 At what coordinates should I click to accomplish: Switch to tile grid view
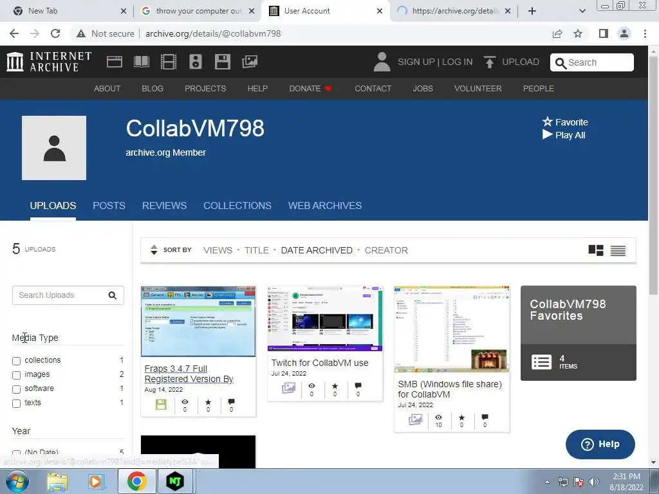tap(595, 250)
